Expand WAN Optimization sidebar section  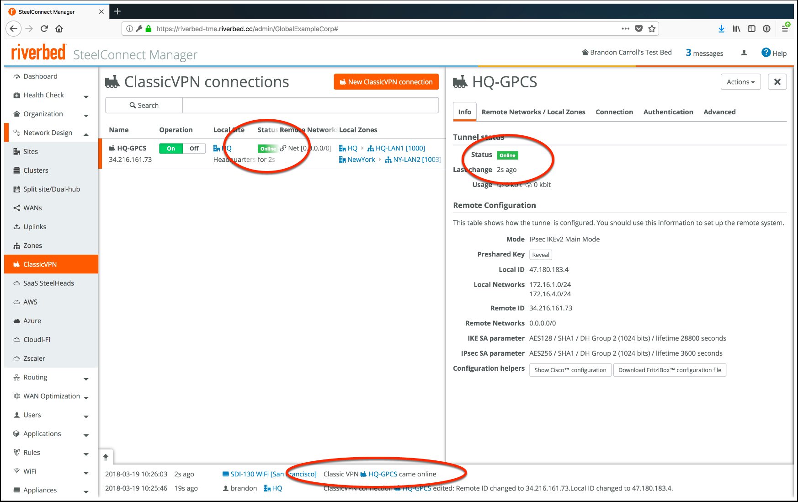coord(86,397)
